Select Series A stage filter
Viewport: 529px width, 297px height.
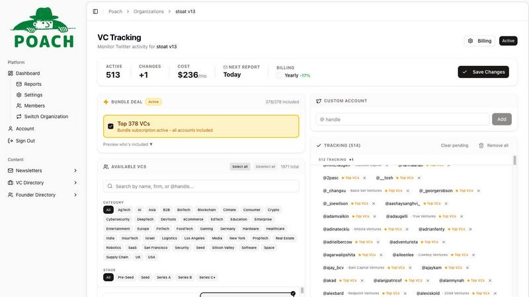pyautogui.click(x=163, y=277)
